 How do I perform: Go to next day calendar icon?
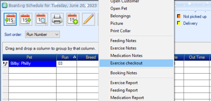pos(26,19)
